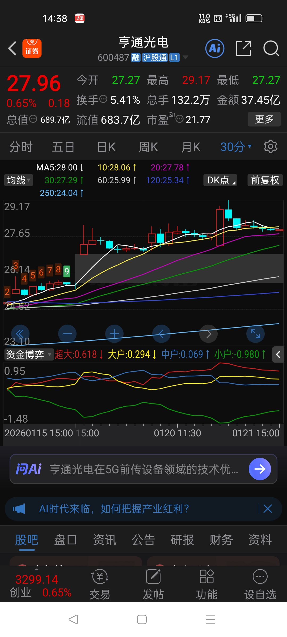Open the orange 证券 app icon
Screen dimensions: 287x637
[x=32, y=48]
